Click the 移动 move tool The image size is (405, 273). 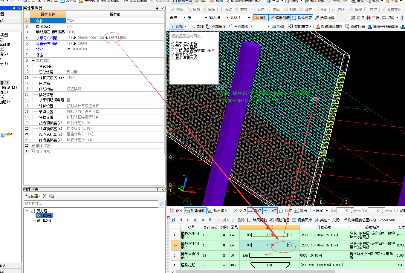226,10
